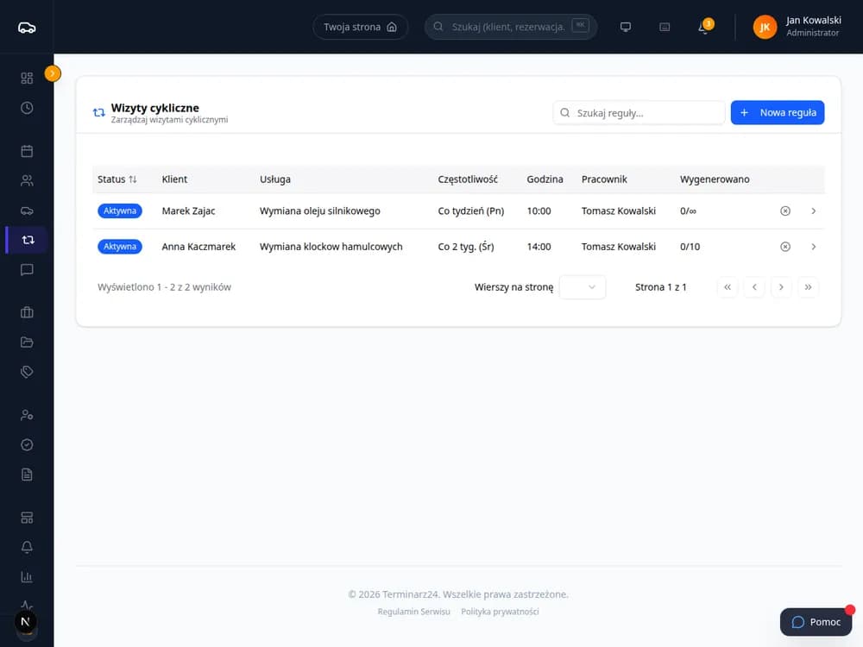
Task: Open Regulamin Serwisu link
Action: [x=414, y=612]
